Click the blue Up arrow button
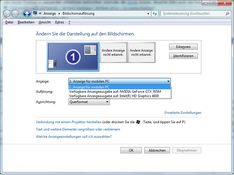Screen dimensions: 234x175 [27, 13]
